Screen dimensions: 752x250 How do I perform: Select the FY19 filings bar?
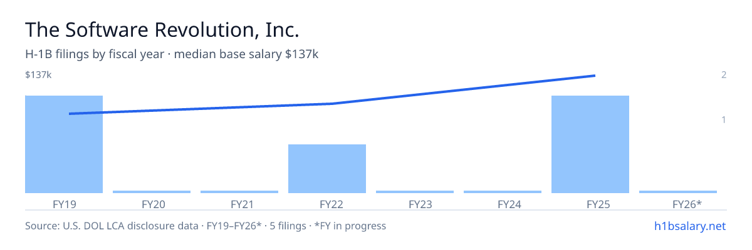point(64,144)
